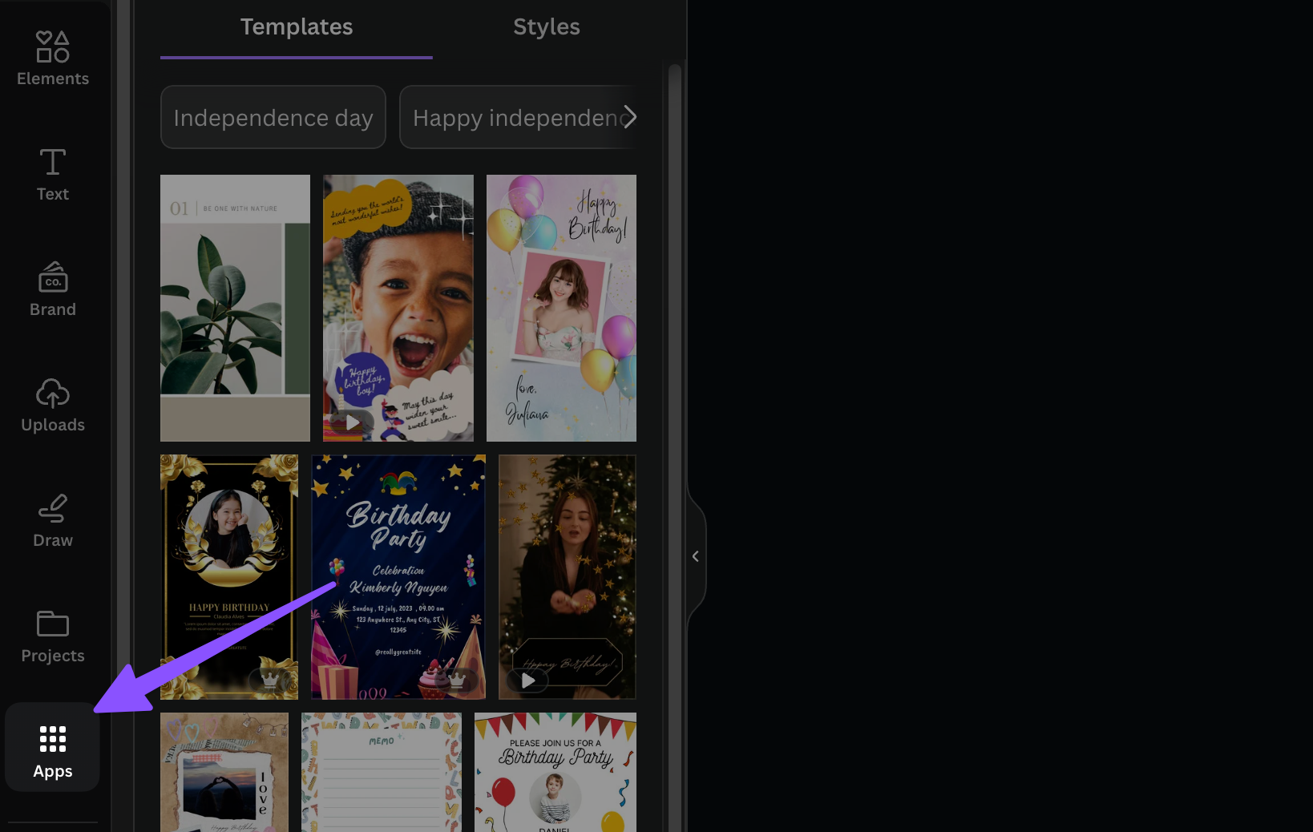The image size is (1313, 832).
Task: Switch to the Styles tab
Action: 546,27
